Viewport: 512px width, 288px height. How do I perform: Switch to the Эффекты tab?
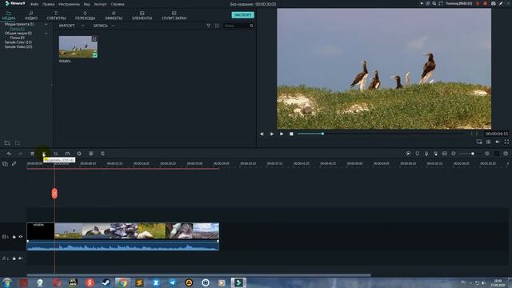114,16
